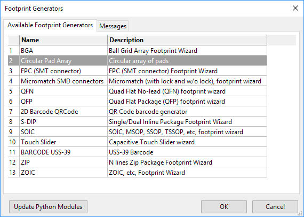Click the Update Python Modules button
304x217 pixels.
(48, 207)
